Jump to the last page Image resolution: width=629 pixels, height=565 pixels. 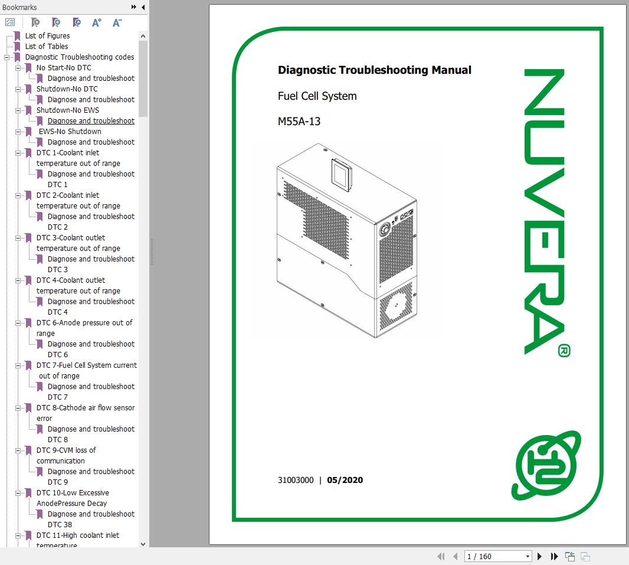(x=555, y=556)
